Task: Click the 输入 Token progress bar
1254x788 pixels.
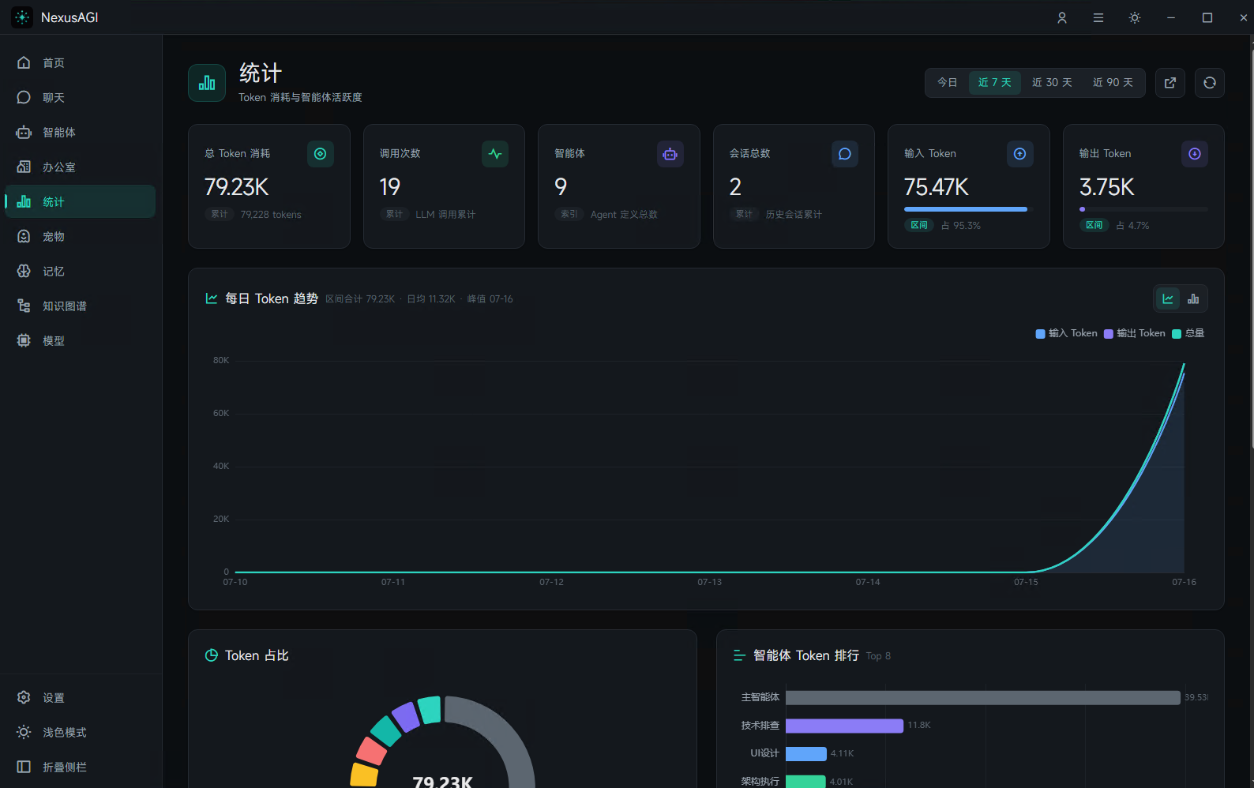Action: click(x=969, y=209)
